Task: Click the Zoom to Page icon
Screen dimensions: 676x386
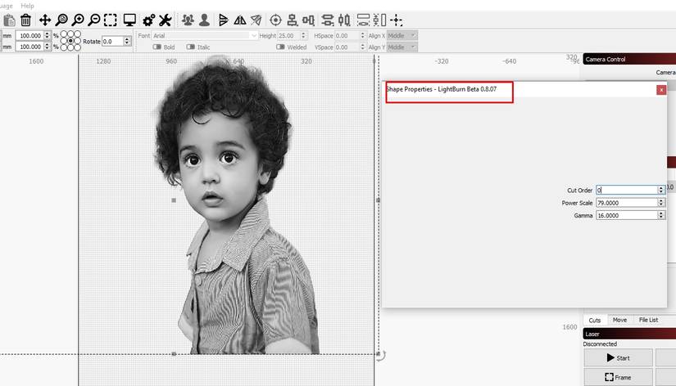Action: click(x=61, y=20)
